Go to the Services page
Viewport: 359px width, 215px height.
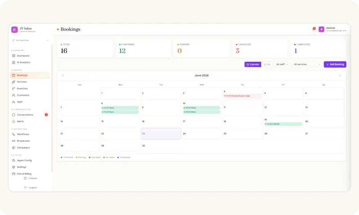tap(30, 82)
